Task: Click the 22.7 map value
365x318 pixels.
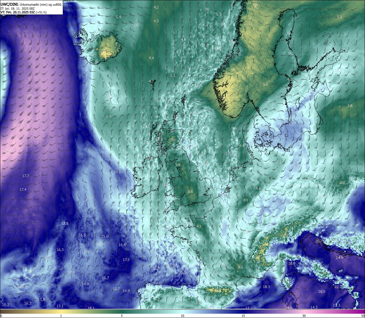Action: (338, 287)
